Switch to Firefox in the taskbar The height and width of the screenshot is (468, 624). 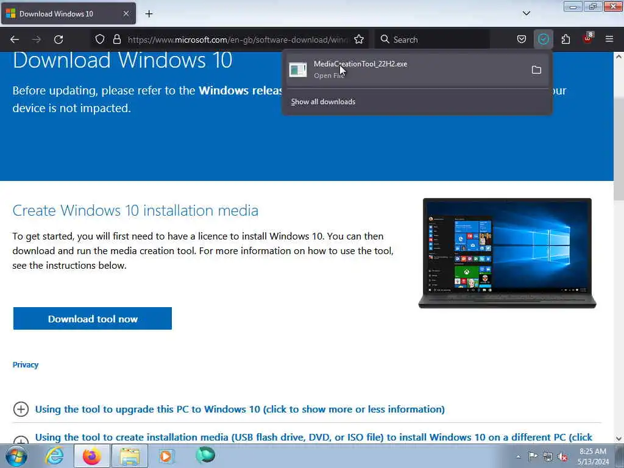(x=91, y=456)
